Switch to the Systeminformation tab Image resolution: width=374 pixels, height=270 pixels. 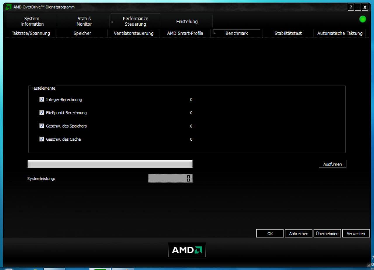coord(32,21)
